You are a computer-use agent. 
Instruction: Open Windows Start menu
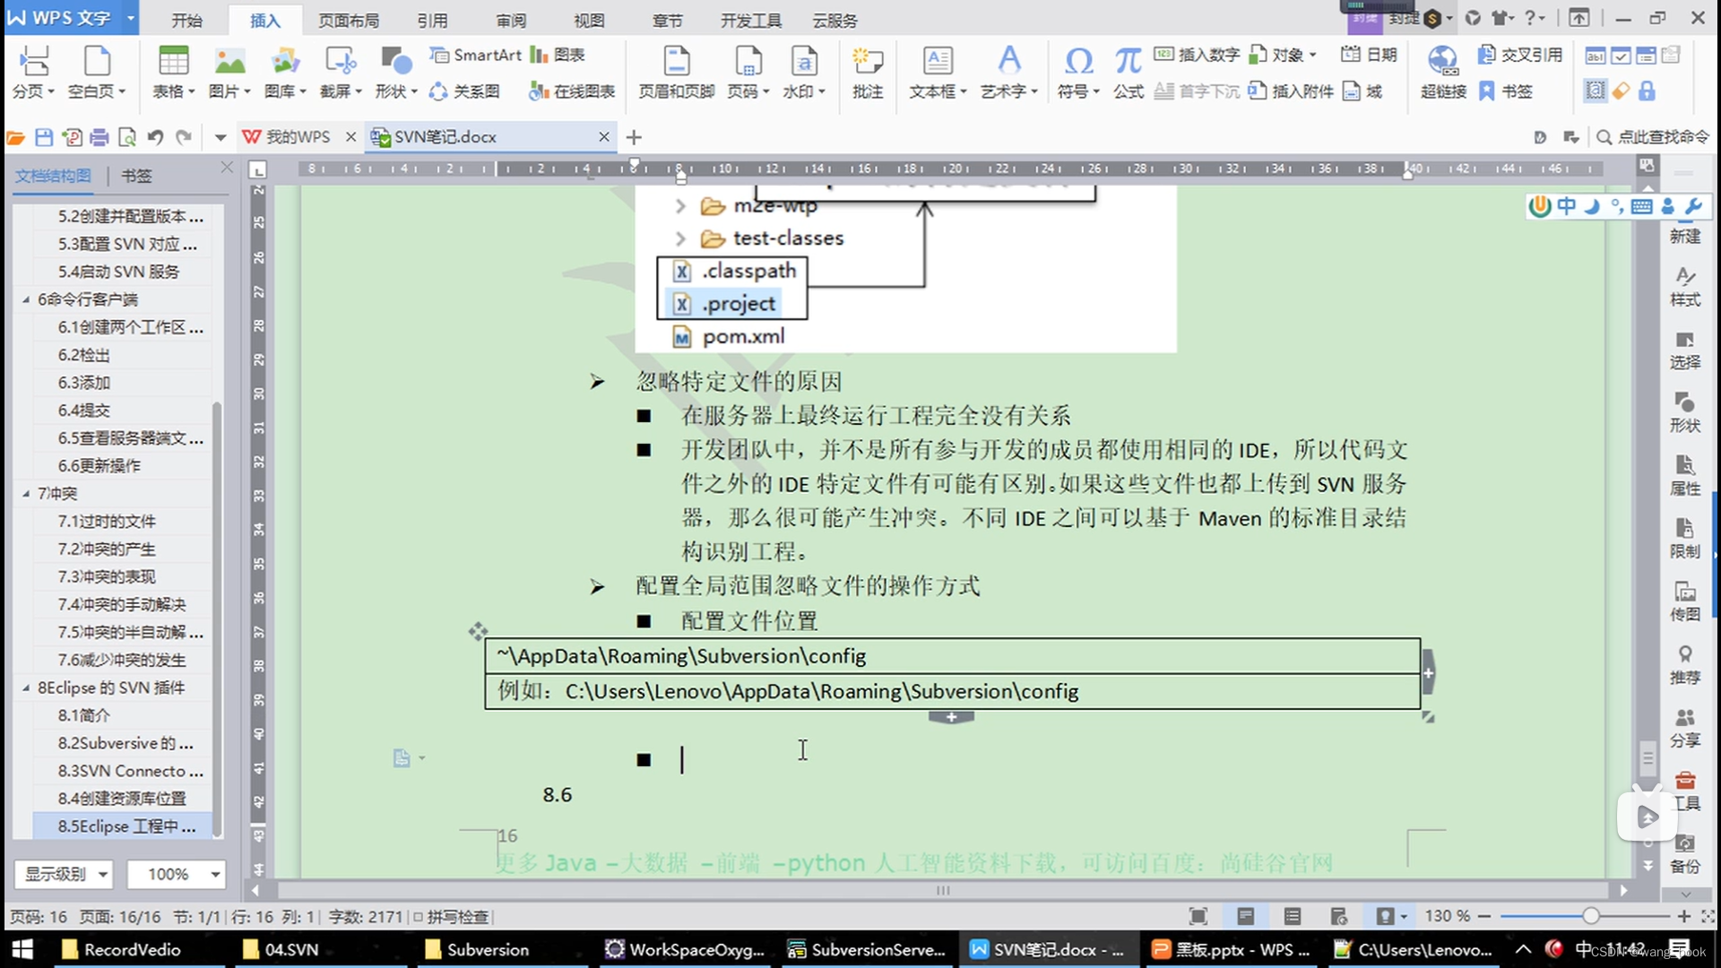(22, 949)
